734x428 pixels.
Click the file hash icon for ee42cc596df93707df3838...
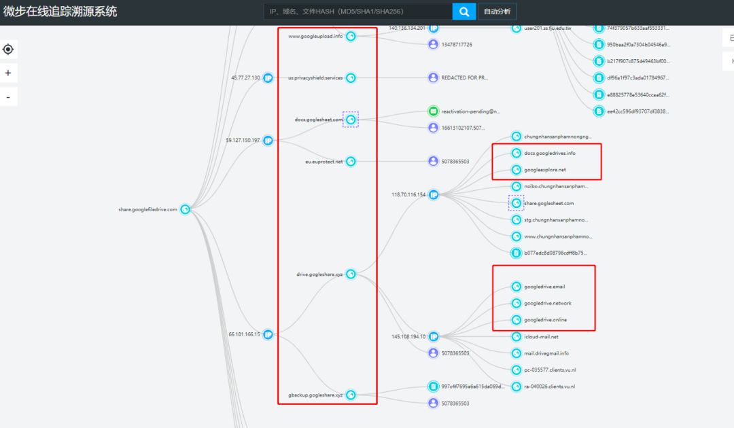point(599,111)
